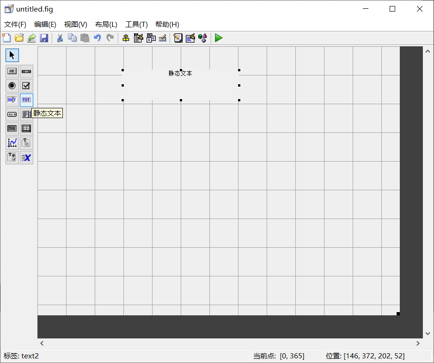Screen dimensions: 434x363
Task: Select the Slider tool in the palette
Action: click(x=26, y=71)
